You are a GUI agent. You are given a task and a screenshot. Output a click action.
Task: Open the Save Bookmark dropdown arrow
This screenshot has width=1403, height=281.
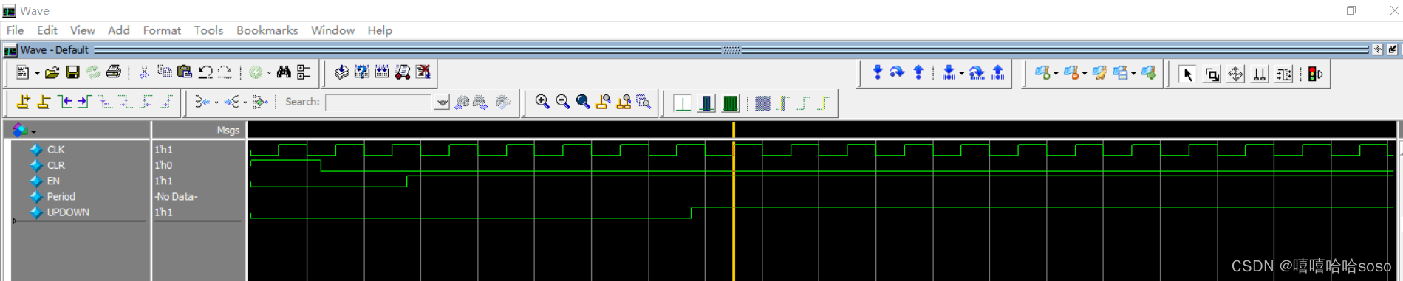(x=1133, y=74)
